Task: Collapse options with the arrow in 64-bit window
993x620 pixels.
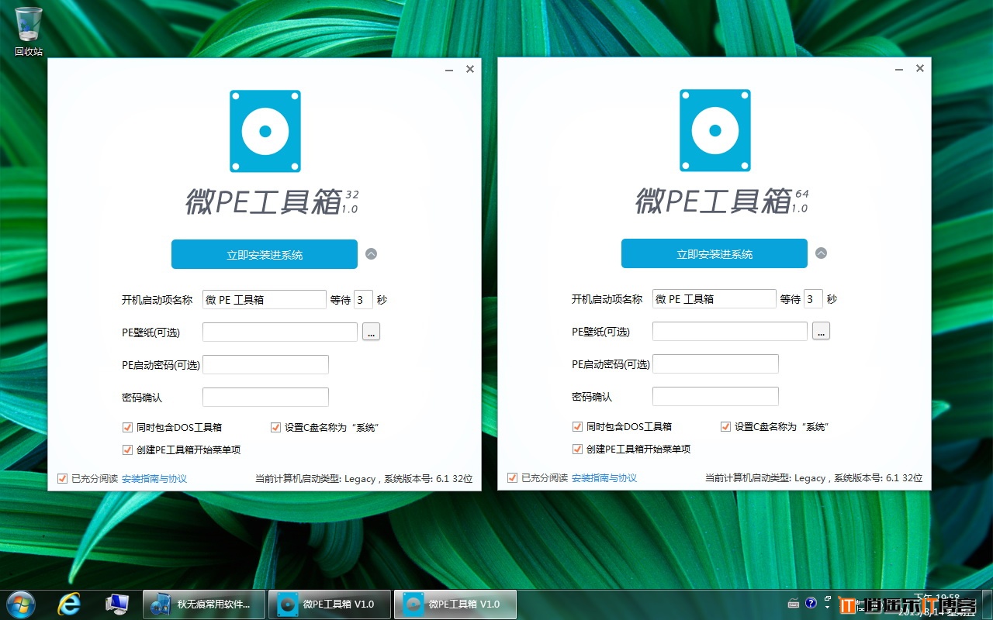Action: click(x=821, y=253)
